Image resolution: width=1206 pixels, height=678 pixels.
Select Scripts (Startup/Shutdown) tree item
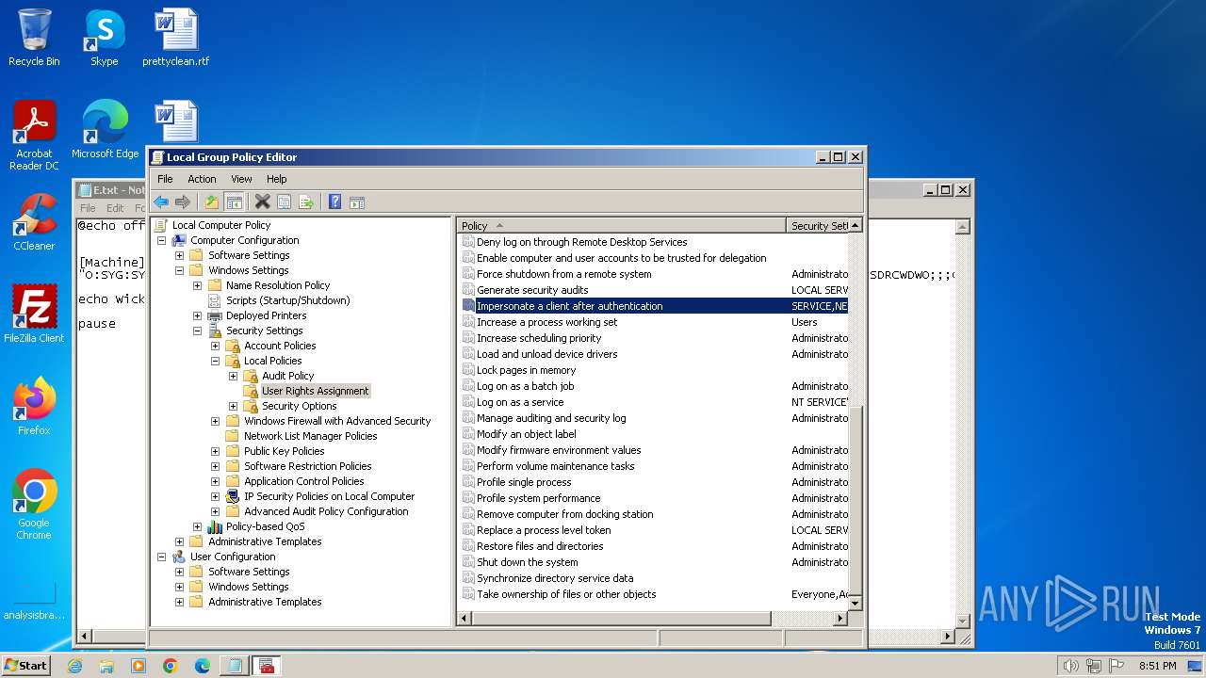click(x=287, y=300)
